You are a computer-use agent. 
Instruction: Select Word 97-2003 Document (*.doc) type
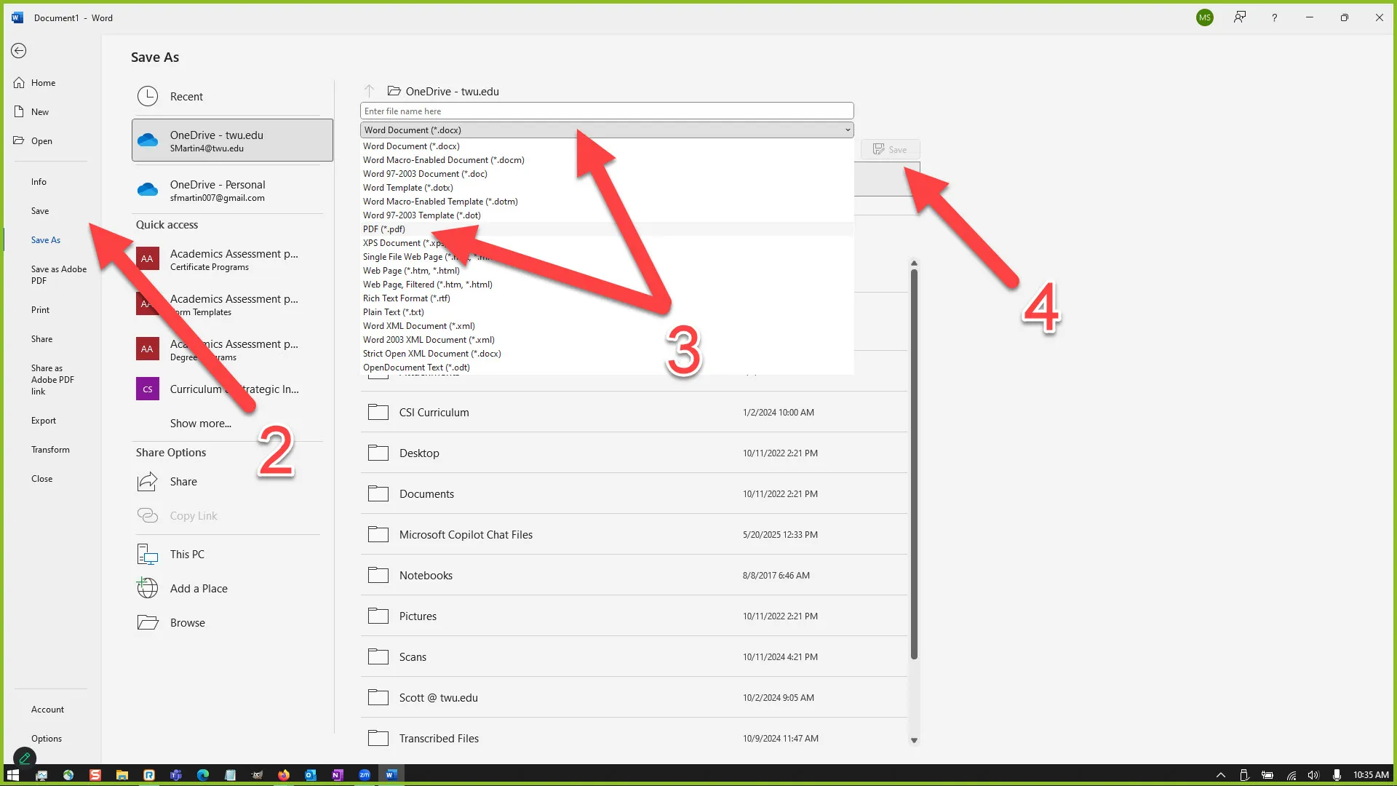pos(607,174)
